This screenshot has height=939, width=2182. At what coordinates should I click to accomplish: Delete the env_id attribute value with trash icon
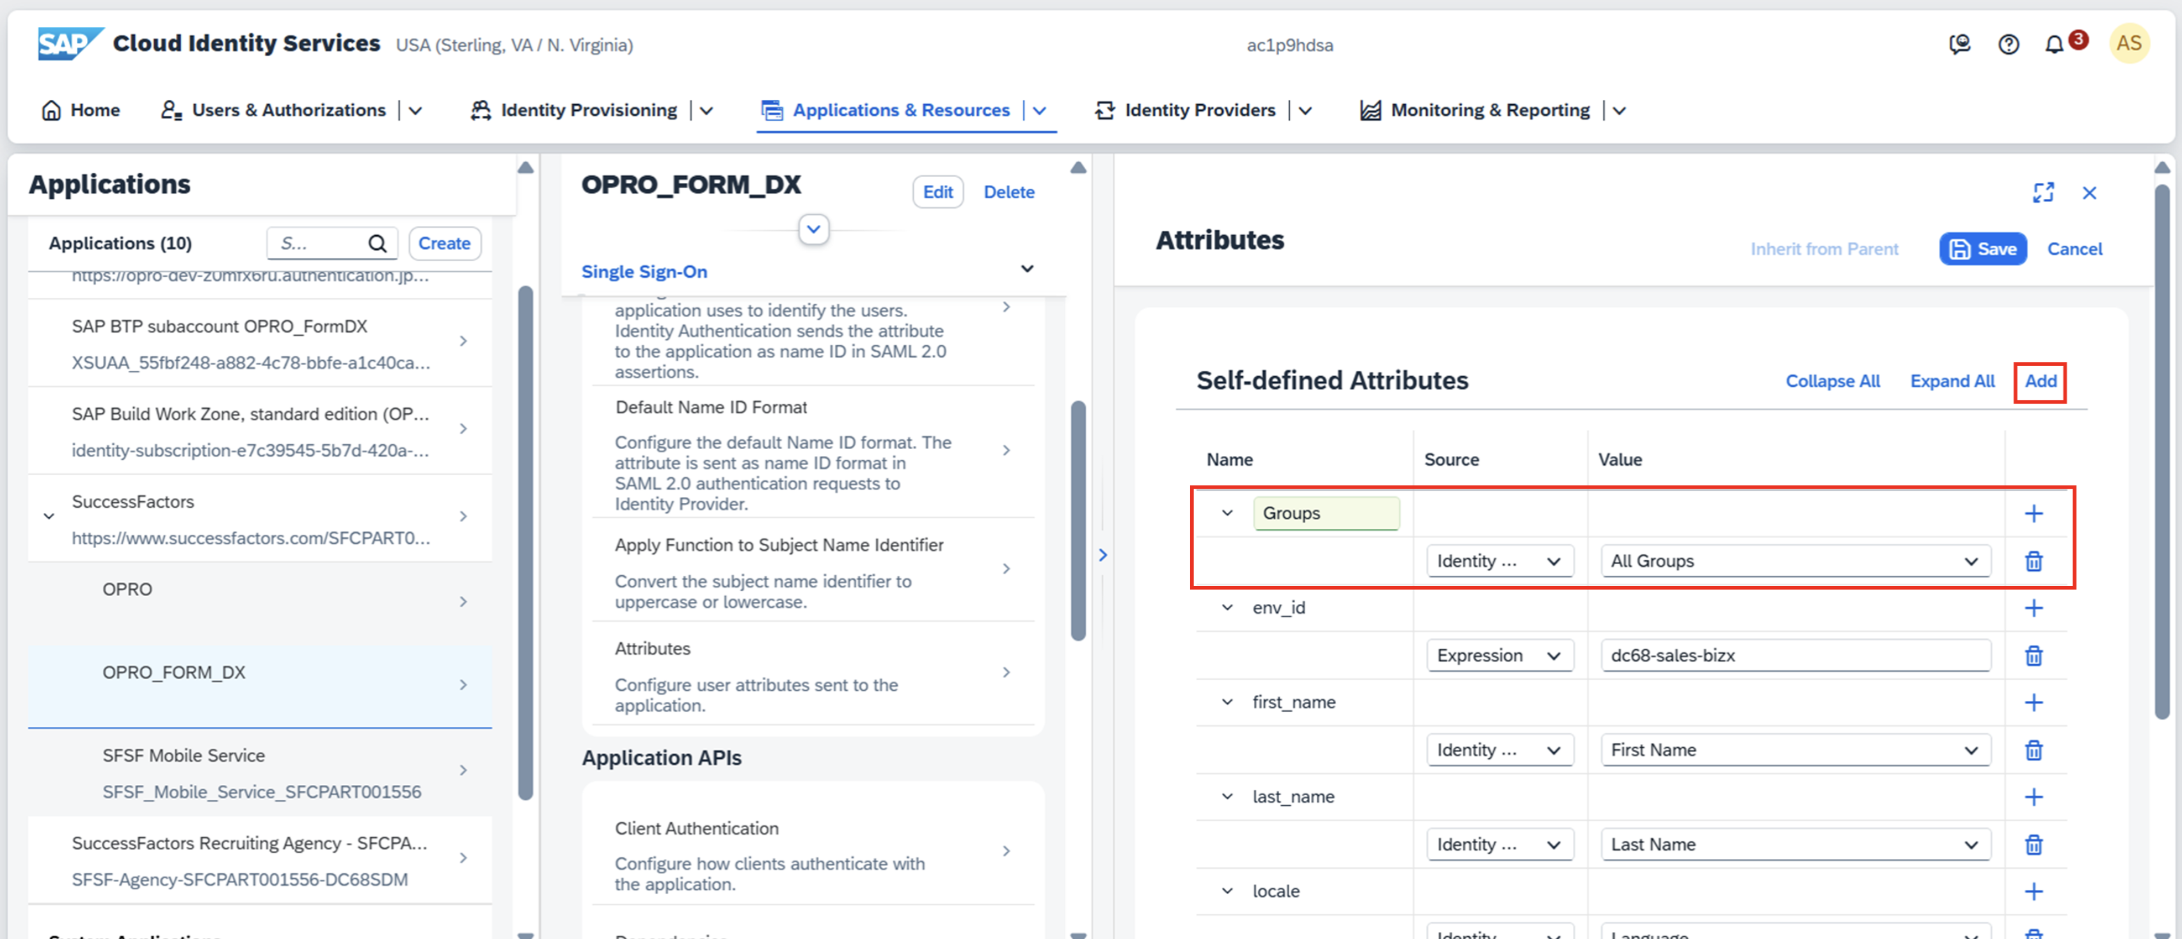point(2033,656)
